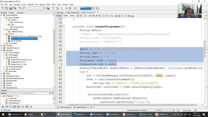Click the Stop Macro Recording icon
The image size is (208, 117).
[x=126, y=16]
